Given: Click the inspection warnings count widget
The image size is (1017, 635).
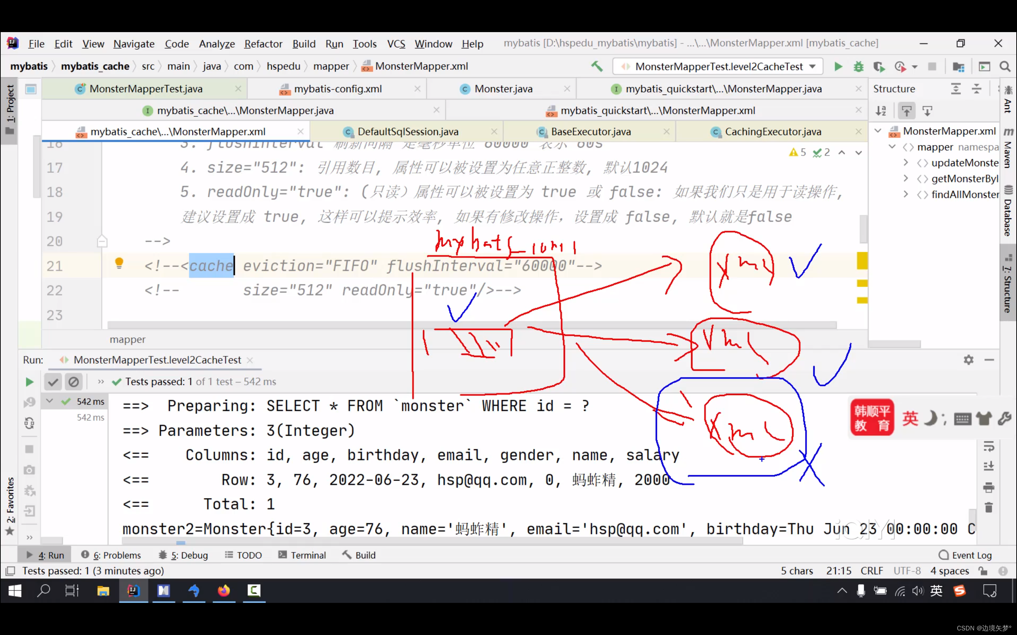Looking at the screenshot, I should [809, 152].
